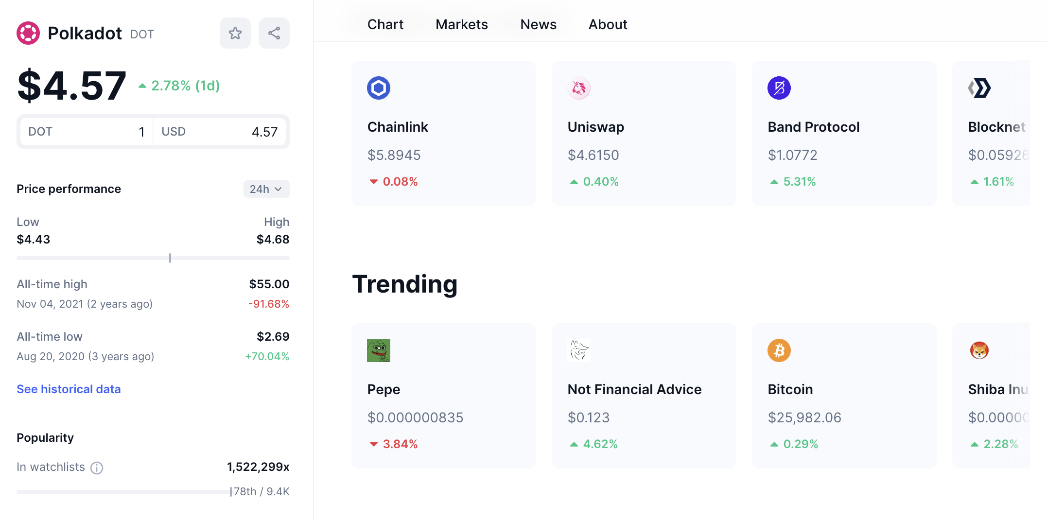Image resolution: width=1047 pixels, height=521 pixels.
Task: Click the +70.04% all-time low change
Action: pyautogui.click(x=267, y=356)
